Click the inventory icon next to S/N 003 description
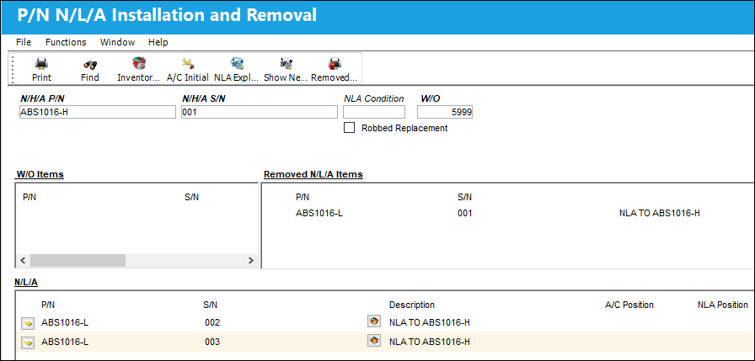 click(x=372, y=342)
